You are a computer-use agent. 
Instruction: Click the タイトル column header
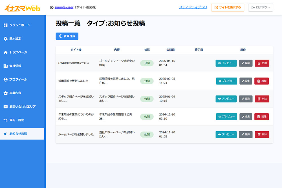tap(76, 50)
